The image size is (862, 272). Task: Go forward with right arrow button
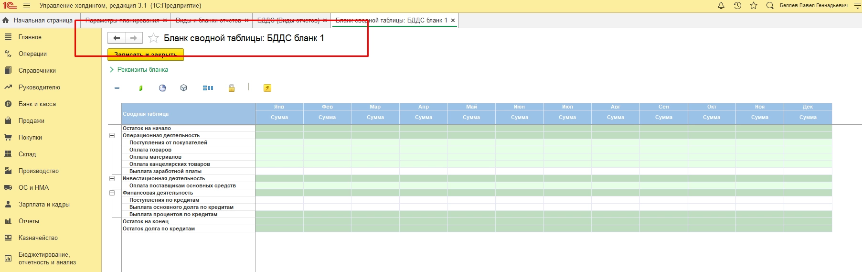[x=134, y=38]
